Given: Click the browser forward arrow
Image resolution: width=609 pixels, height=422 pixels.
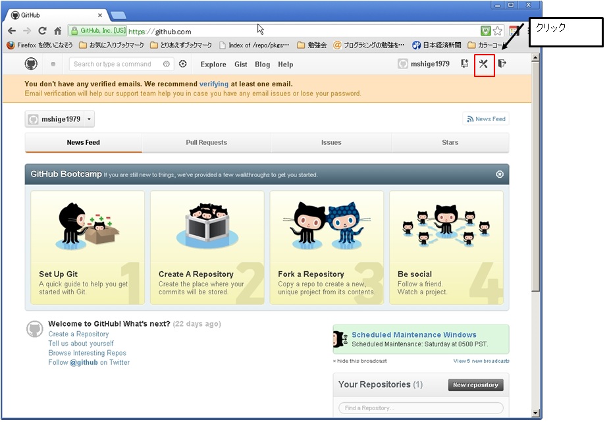Looking at the screenshot, I should coord(27,31).
